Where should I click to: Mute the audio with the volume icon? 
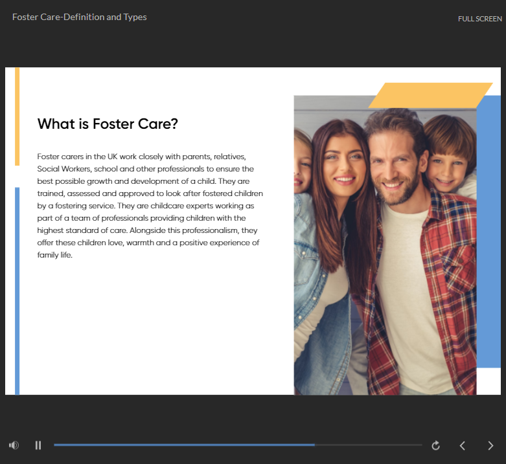tap(14, 445)
